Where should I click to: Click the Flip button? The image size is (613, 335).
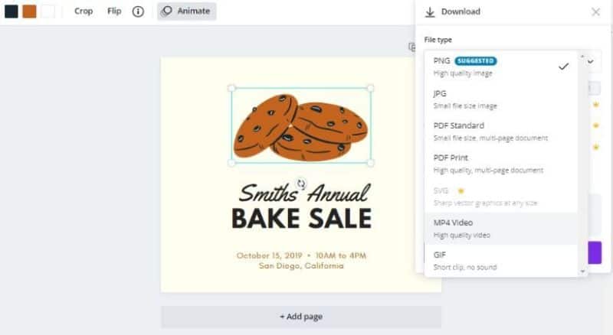point(114,11)
